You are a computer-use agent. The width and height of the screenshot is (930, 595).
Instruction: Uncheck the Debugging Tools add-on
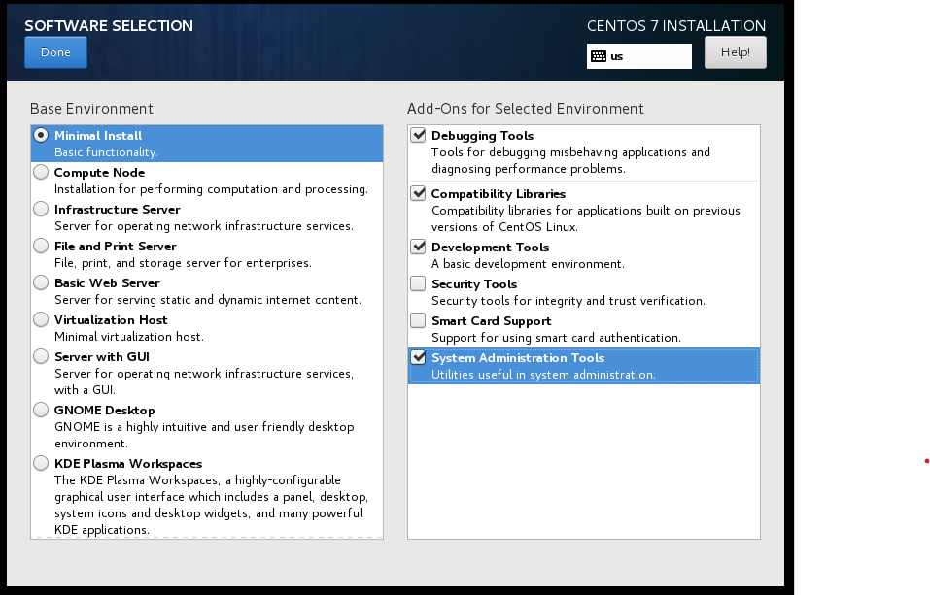418,135
